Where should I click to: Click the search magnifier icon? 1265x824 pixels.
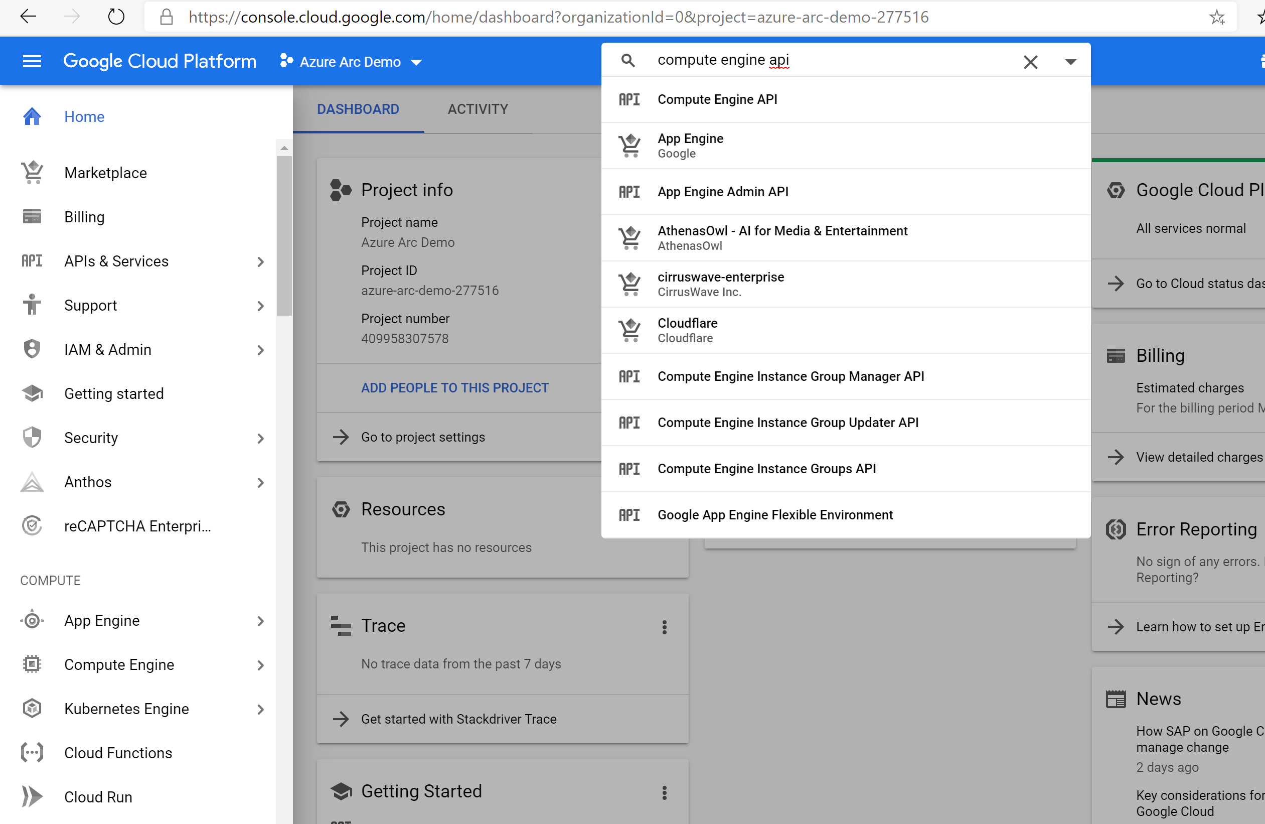click(x=627, y=61)
